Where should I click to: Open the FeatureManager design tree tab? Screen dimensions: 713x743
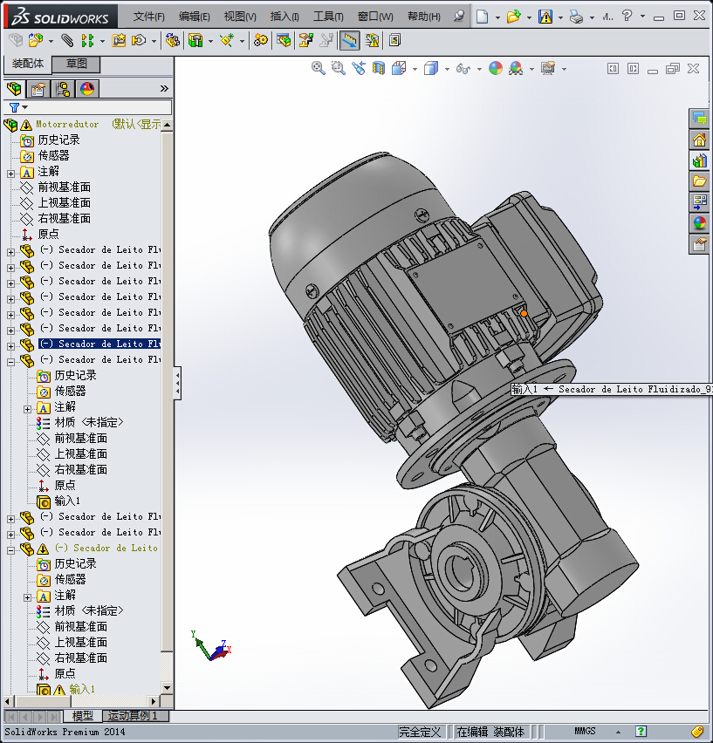click(14, 89)
